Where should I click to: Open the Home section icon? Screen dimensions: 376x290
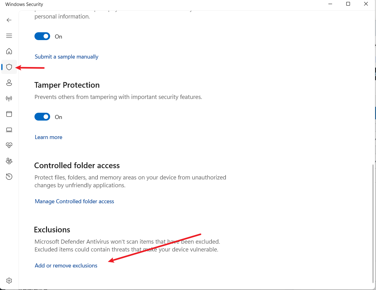pyautogui.click(x=9, y=51)
